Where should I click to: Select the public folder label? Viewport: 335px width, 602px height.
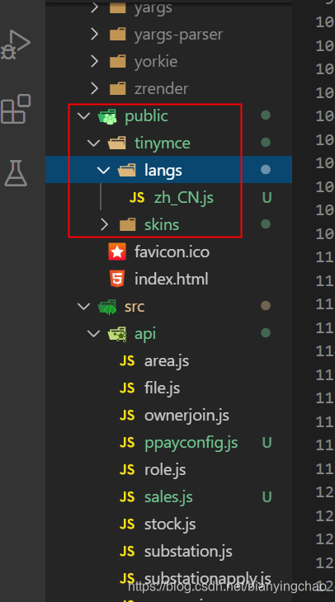point(146,116)
